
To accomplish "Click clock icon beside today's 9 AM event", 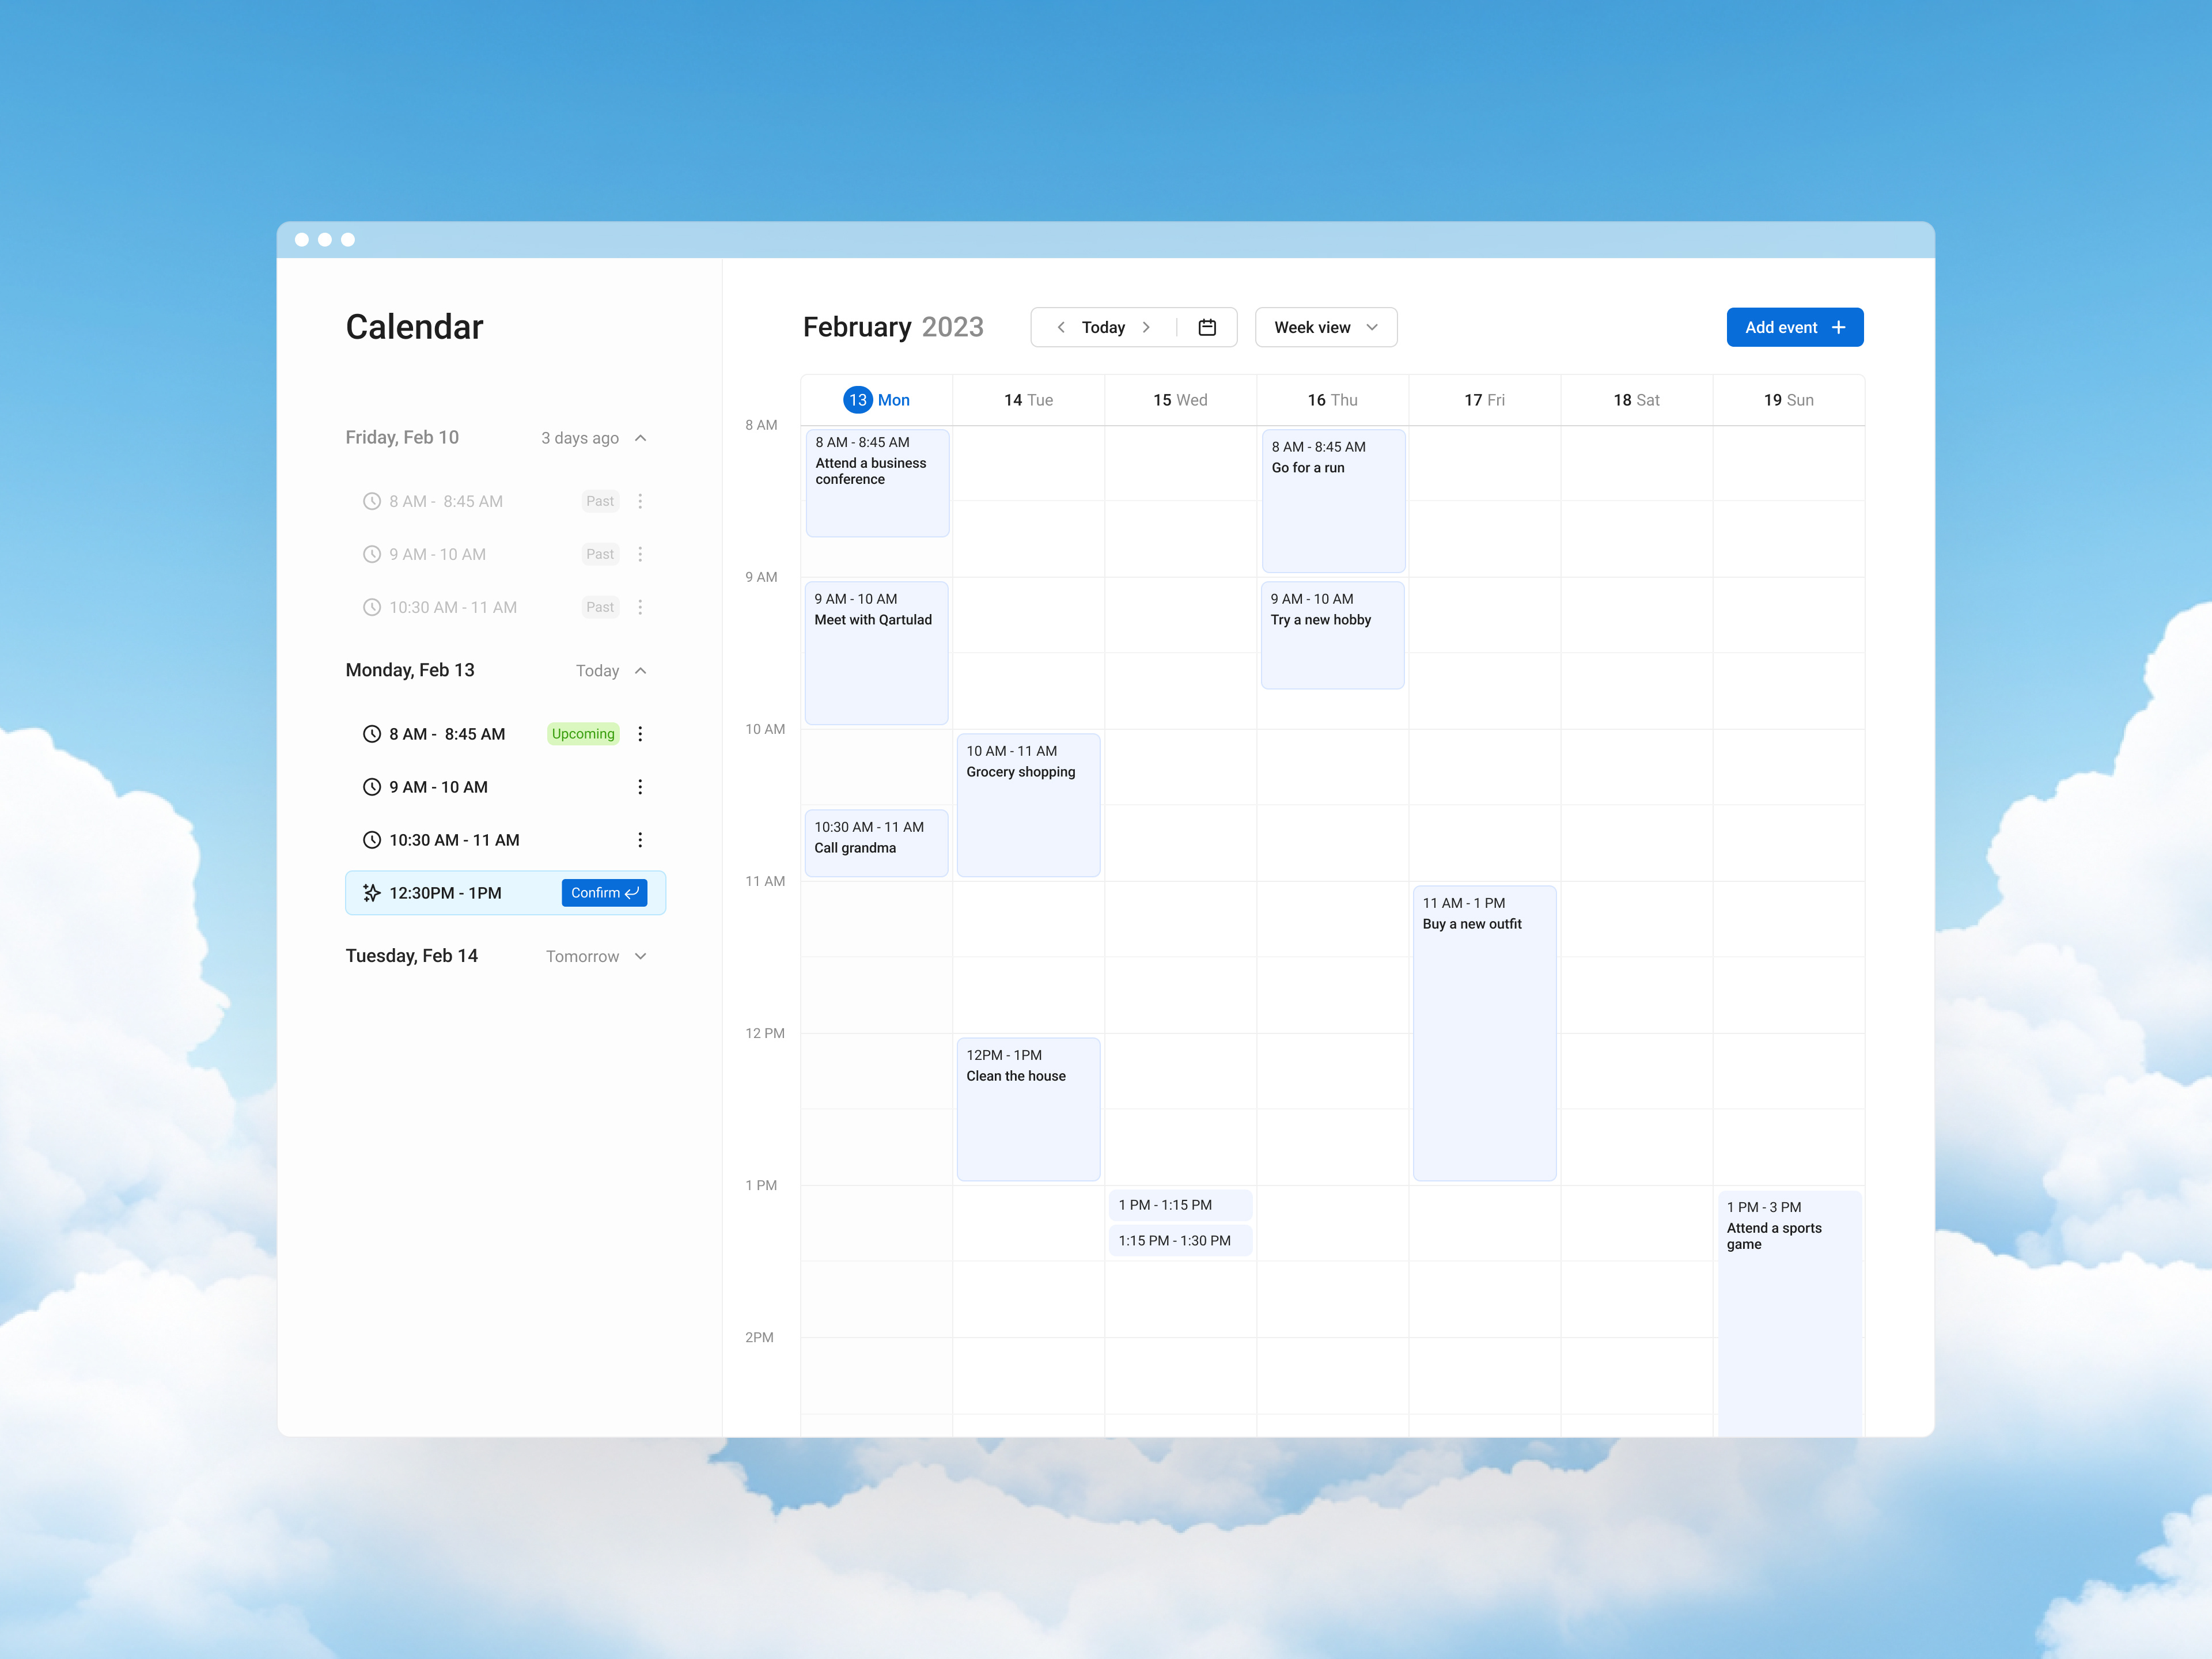I will point(372,787).
